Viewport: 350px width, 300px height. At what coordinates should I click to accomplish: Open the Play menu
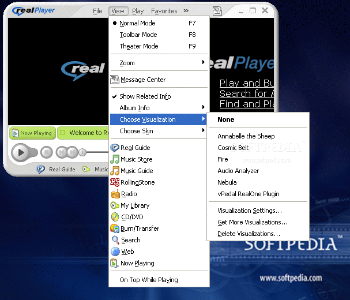point(138,11)
